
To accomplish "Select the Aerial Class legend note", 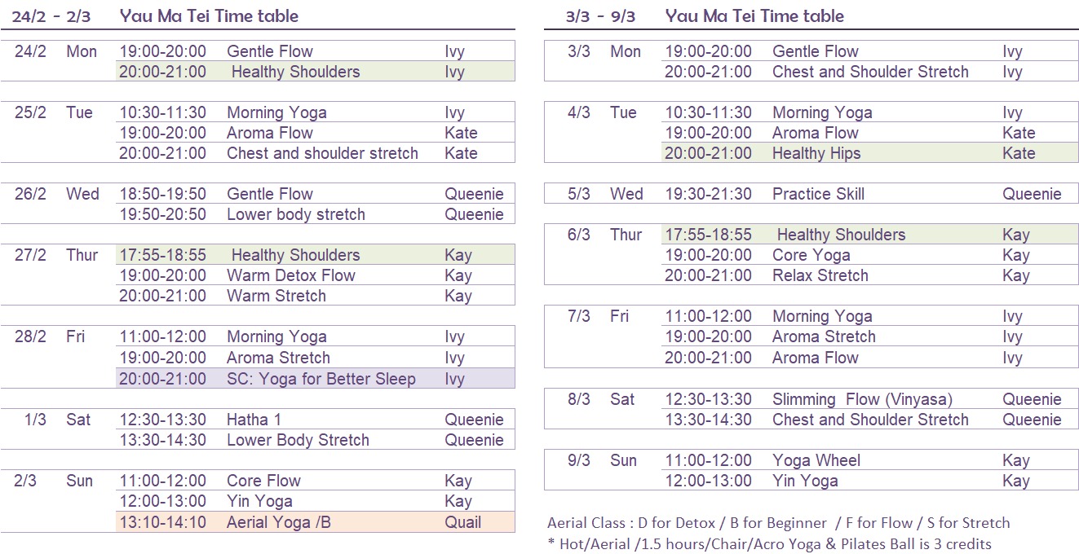I will (778, 523).
